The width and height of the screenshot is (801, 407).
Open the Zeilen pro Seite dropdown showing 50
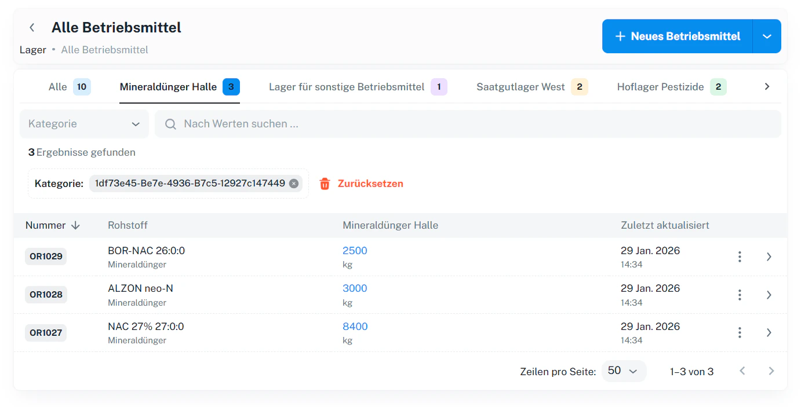point(624,371)
